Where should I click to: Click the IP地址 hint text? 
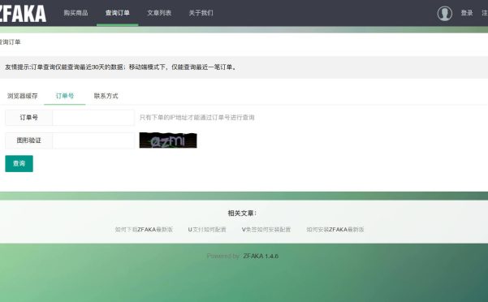click(197, 118)
